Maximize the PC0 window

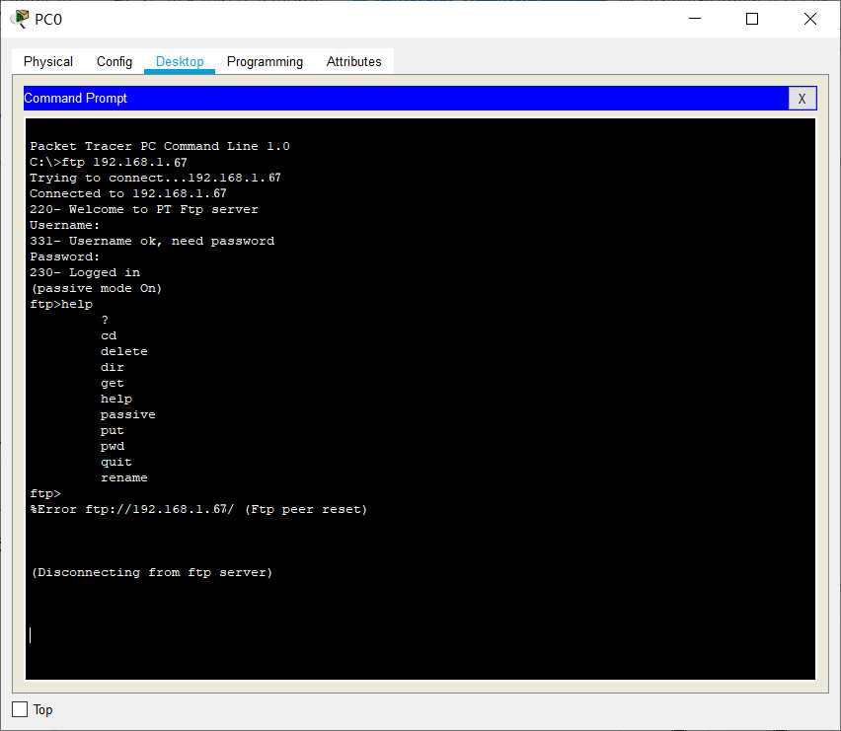[752, 19]
